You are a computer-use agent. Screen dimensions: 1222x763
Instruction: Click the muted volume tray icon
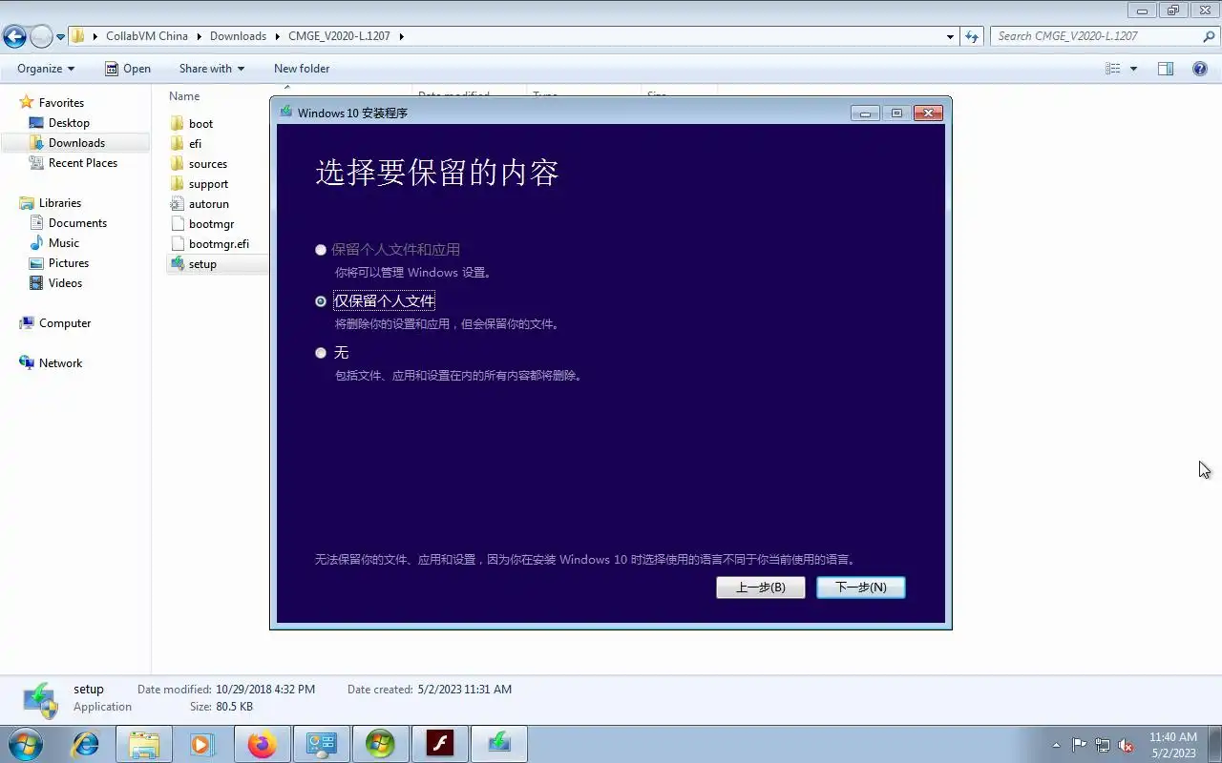(1126, 745)
